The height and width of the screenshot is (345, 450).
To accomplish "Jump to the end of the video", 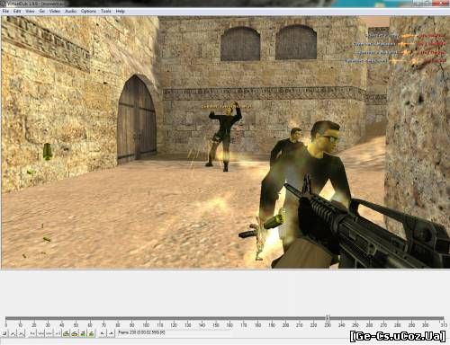I will [57, 333].
